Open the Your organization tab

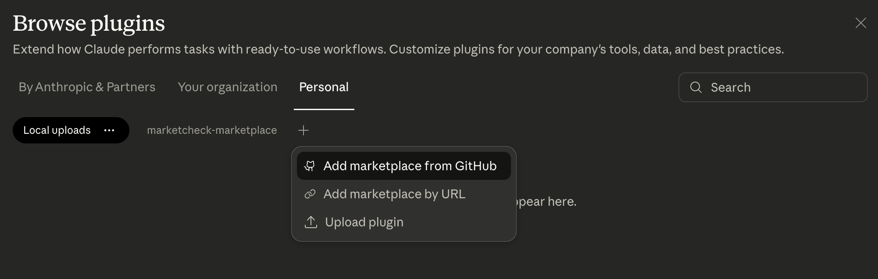click(x=227, y=87)
